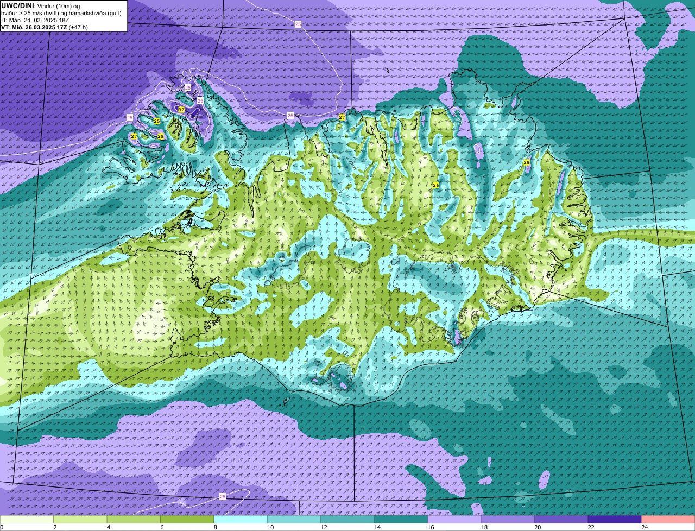Image resolution: width=695 pixels, height=531 pixels.
Task: Click the legend scale value 24
Action: (x=644, y=527)
